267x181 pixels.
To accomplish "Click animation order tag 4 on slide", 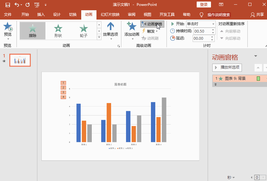I will (63, 97).
